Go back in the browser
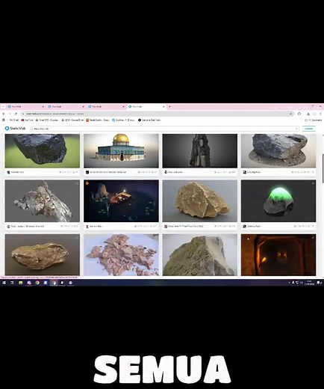 [x=4, y=114]
